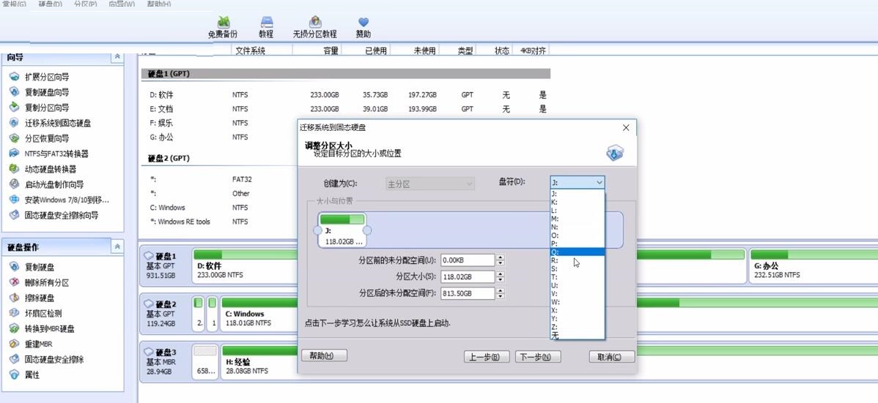
Task: Start 启动光盘制作向导 from the sidebar
Action: [54, 184]
